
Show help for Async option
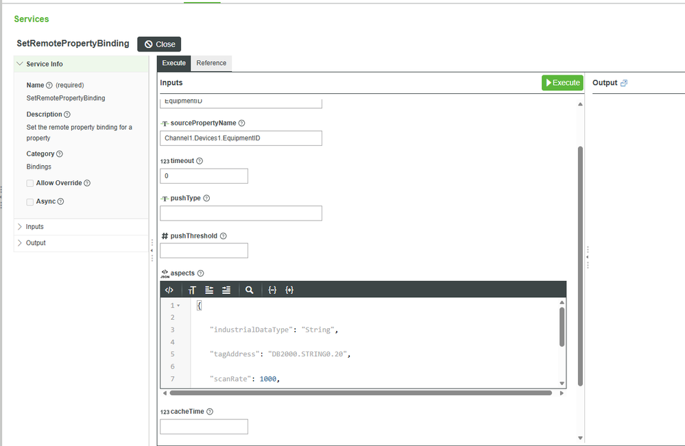point(61,201)
